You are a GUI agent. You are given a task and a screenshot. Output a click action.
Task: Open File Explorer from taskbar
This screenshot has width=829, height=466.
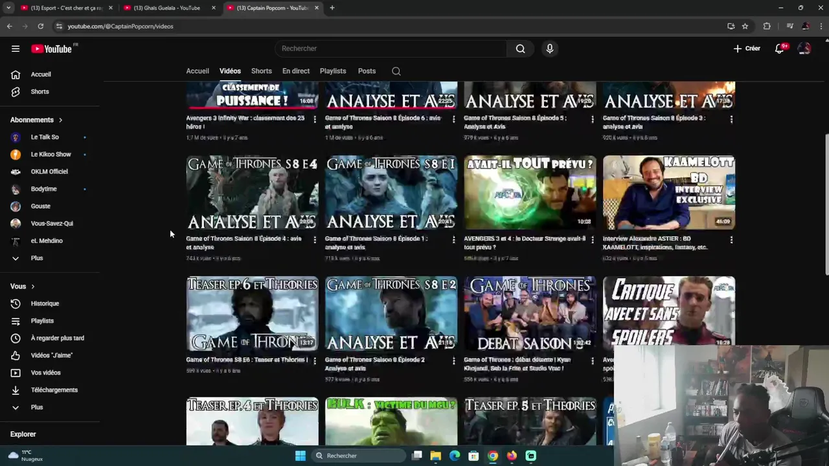pyautogui.click(x=436, y=456)
